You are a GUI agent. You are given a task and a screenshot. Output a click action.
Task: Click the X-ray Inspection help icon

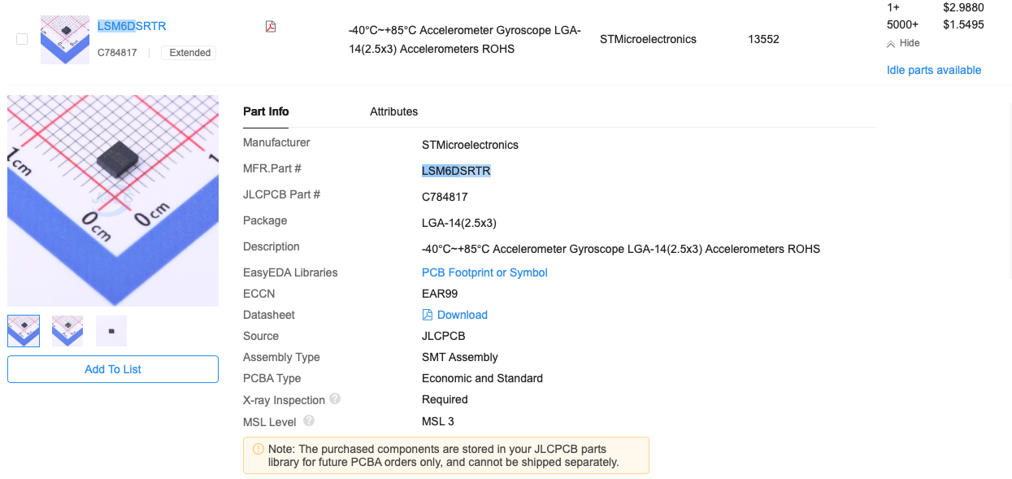335,399
